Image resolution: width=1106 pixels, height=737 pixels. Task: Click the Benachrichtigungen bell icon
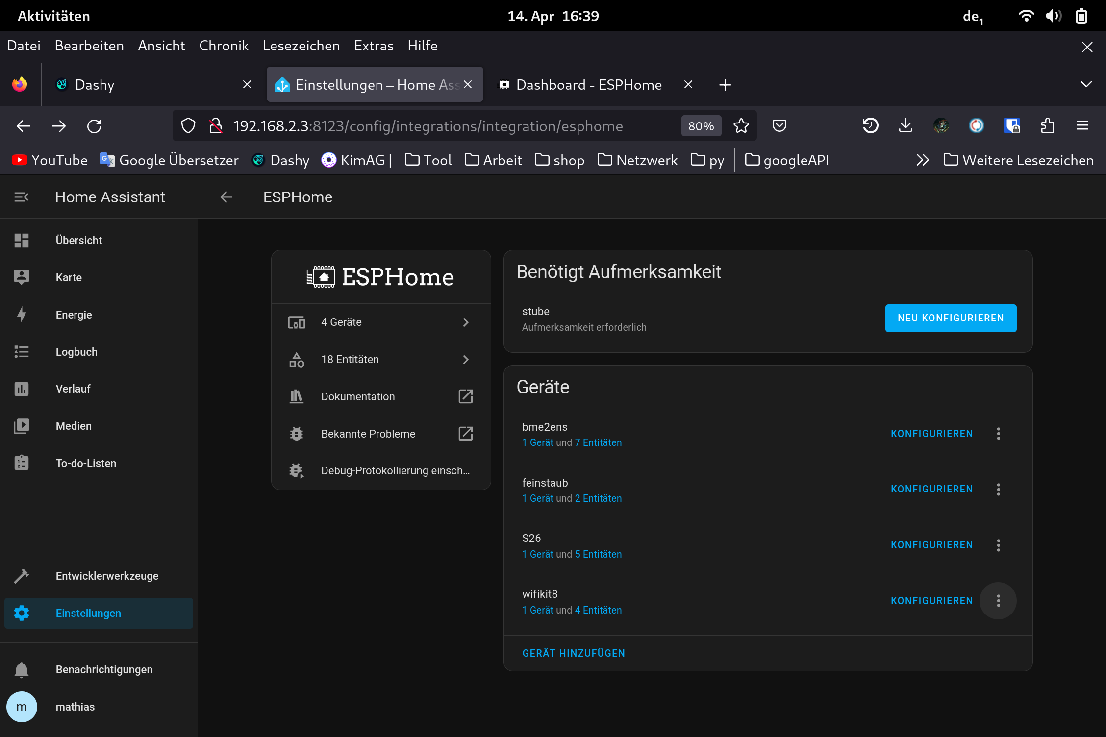pos(22,669)
